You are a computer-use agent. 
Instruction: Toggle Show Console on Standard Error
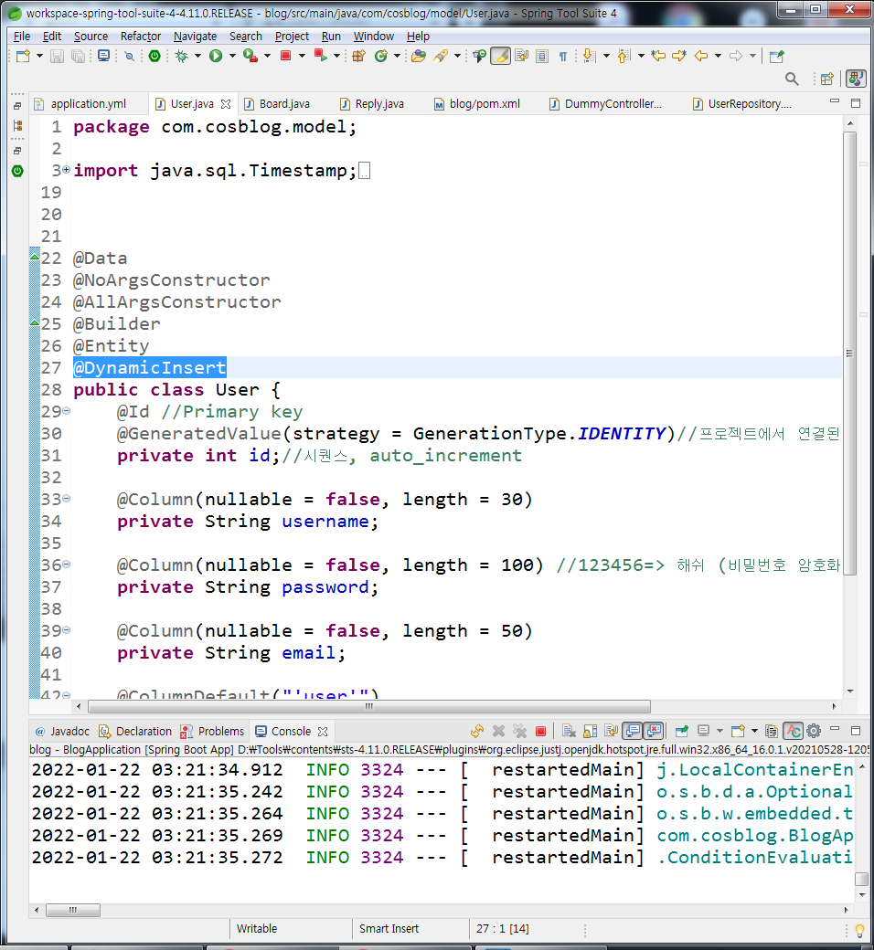tap(654, 732)
